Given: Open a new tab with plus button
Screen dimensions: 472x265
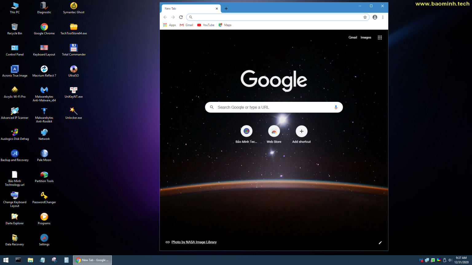Looking at the screenshot, I should (226, 9).
